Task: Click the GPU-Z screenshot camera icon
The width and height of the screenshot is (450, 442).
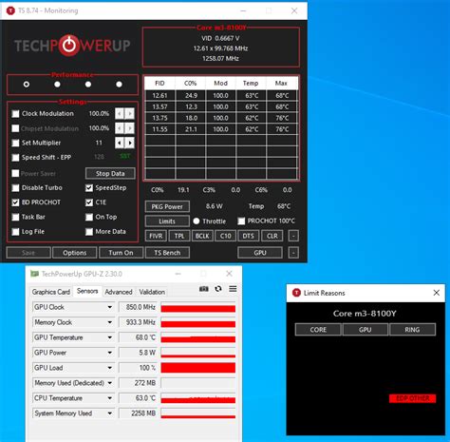Action: pos(204,289)
